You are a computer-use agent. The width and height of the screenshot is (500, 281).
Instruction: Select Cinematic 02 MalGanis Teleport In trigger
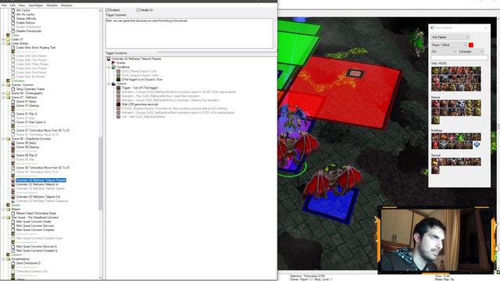coord(37,184)
